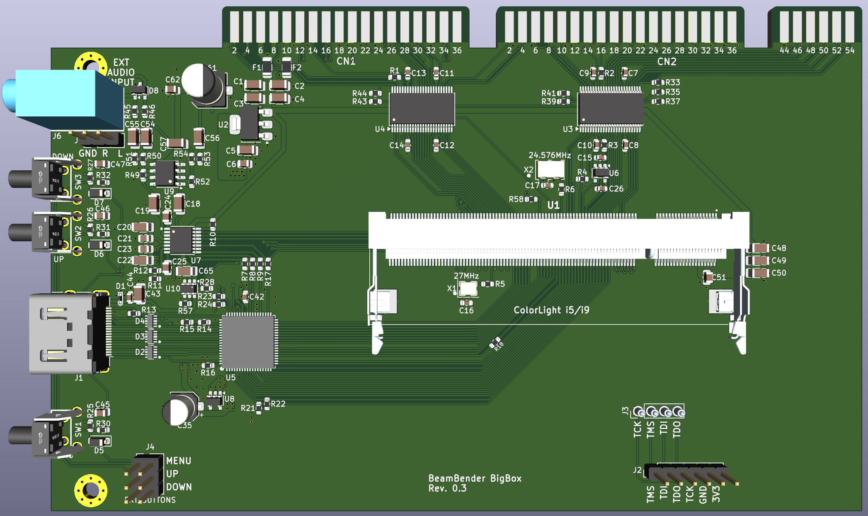Select pin header J4
868x516 pixels.
pos(144,479)
